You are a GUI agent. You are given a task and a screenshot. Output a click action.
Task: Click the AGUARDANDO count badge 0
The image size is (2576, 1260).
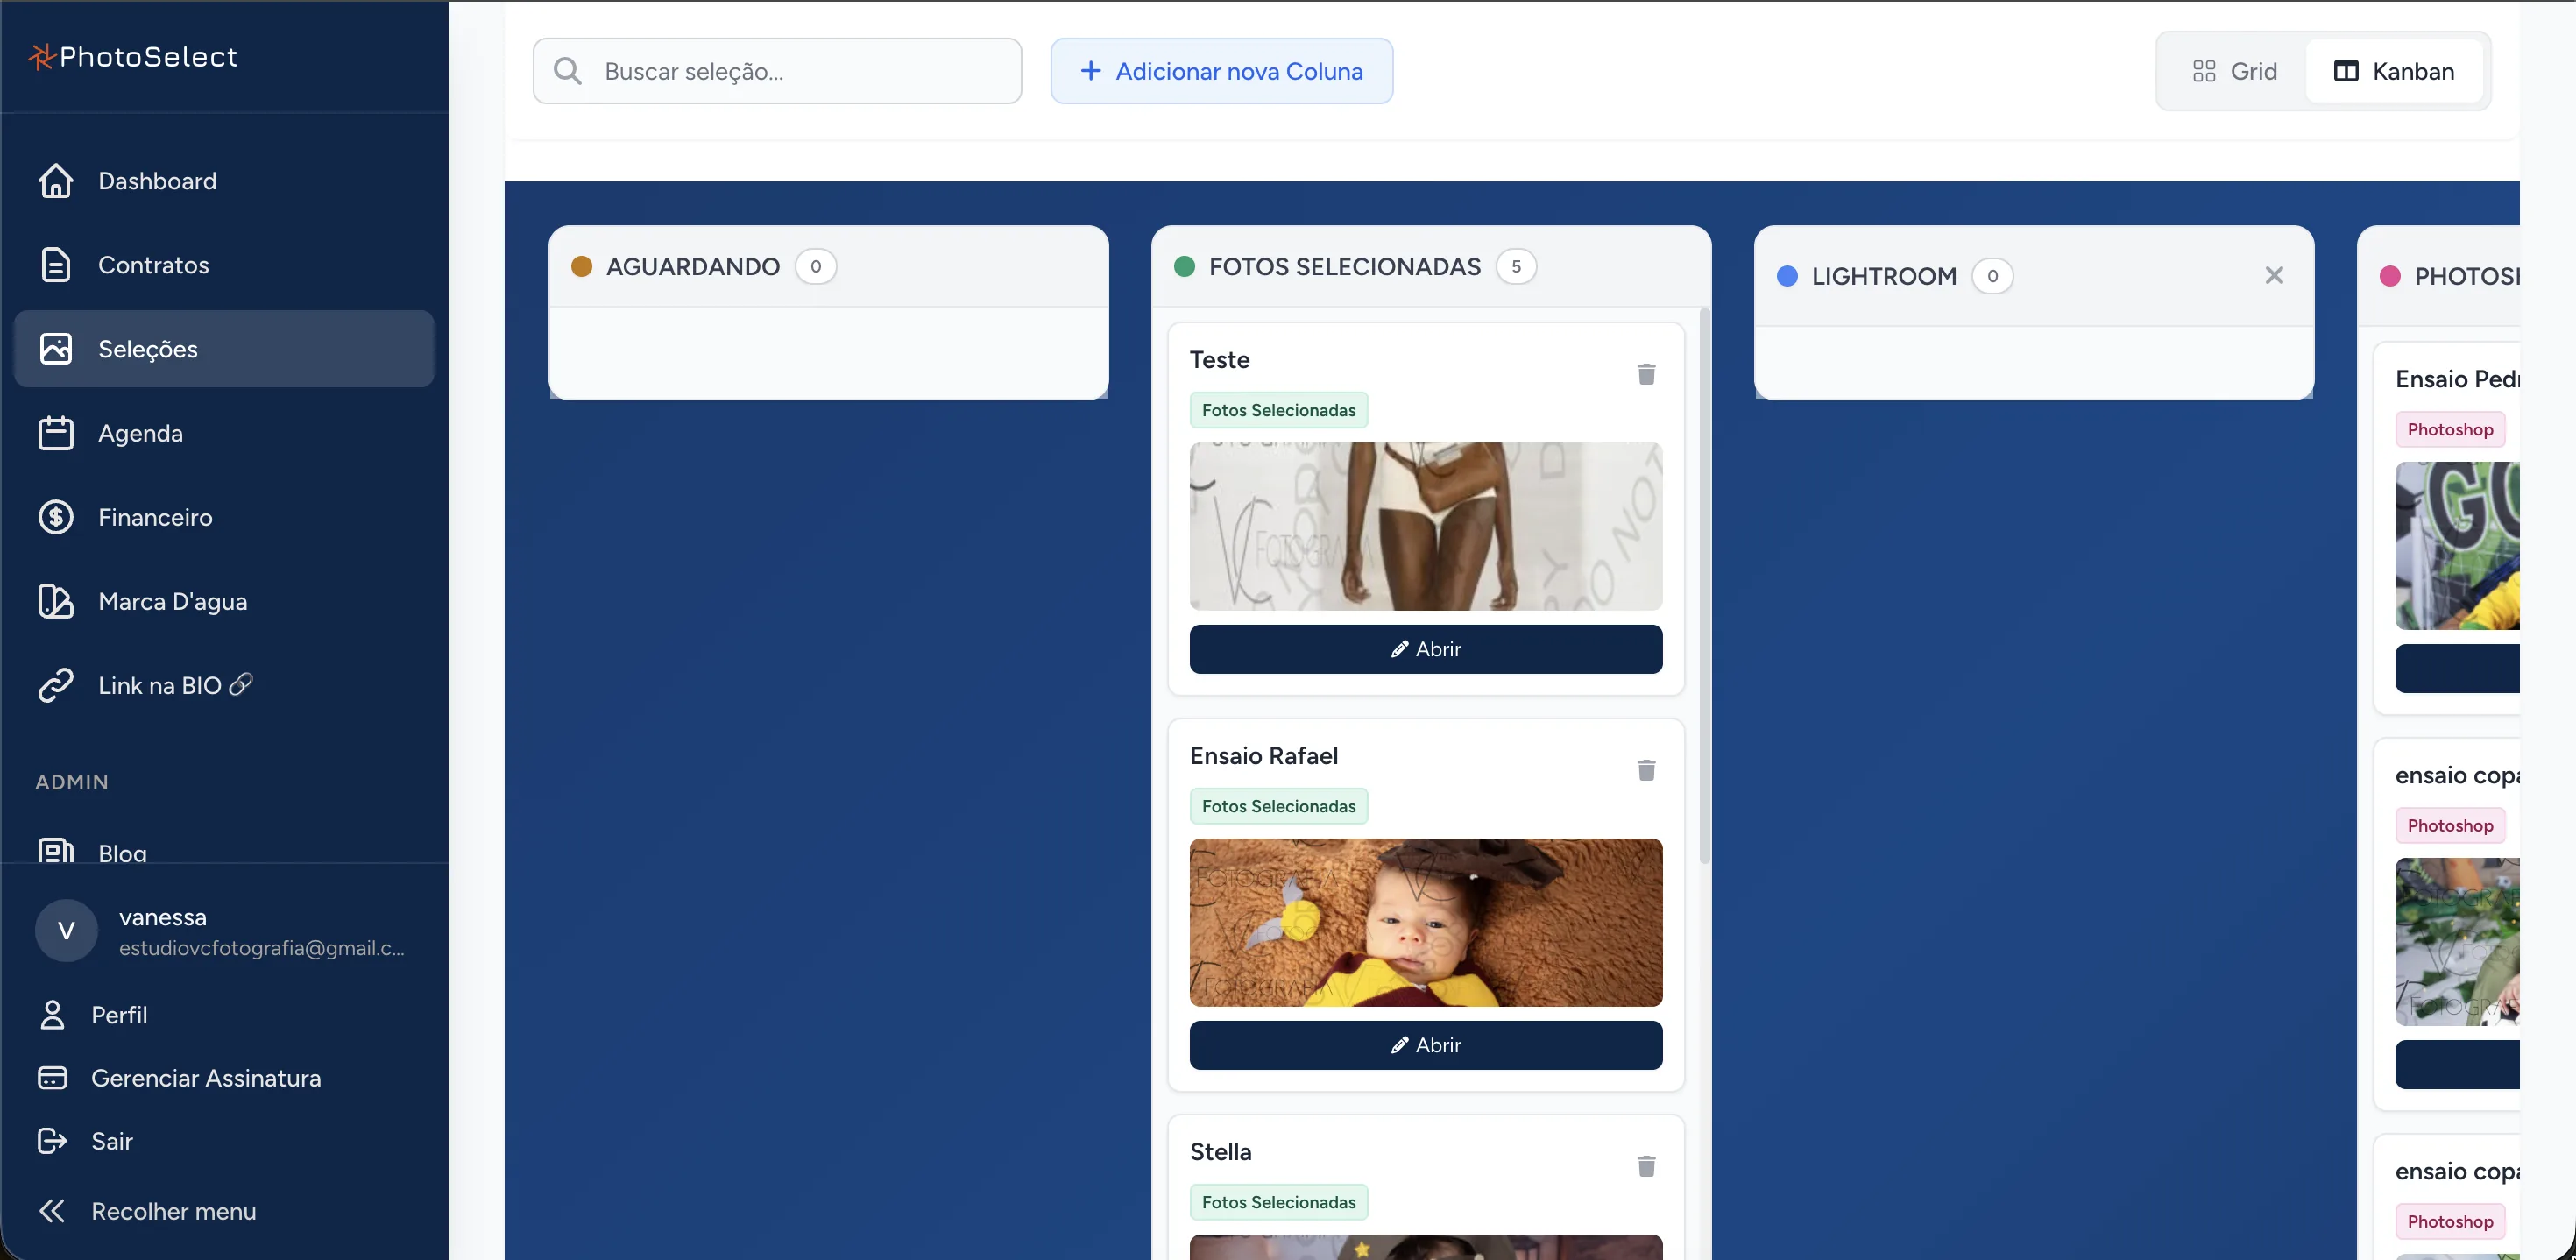815,266
